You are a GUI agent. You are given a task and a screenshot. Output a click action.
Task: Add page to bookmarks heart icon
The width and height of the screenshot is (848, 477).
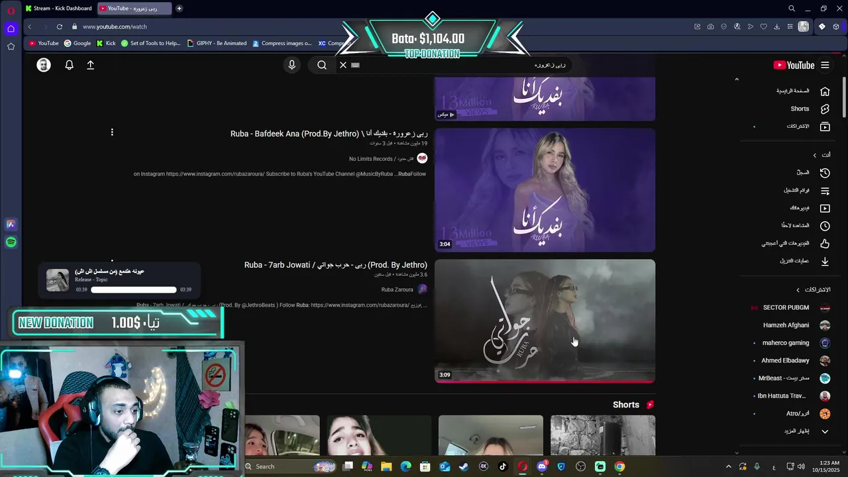(763, 26)
